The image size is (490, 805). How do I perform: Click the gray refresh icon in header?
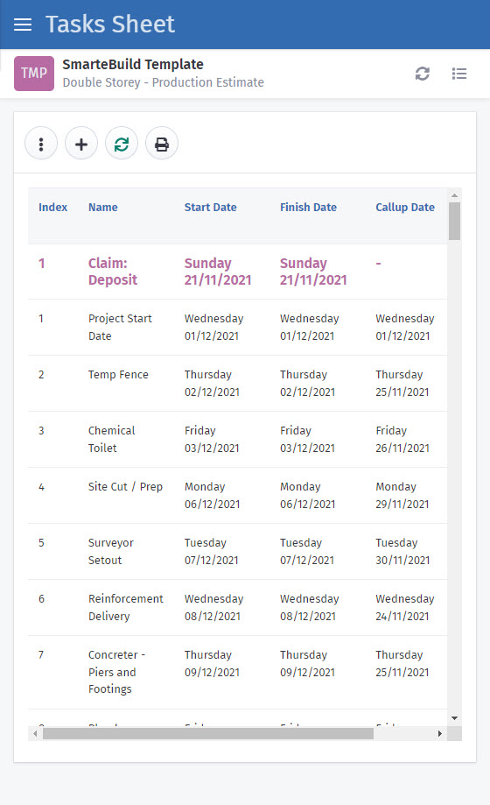coord(423,74)
